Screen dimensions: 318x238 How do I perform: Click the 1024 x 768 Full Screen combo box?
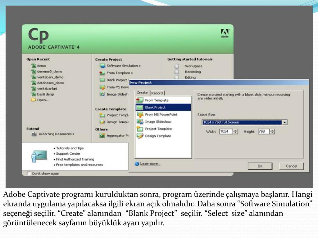pos(244,122)
